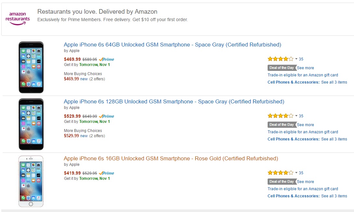The image size is (354, 212).
Task: Click Prime badge on 64GB iPhone listing
Action: tap(107, 60)
